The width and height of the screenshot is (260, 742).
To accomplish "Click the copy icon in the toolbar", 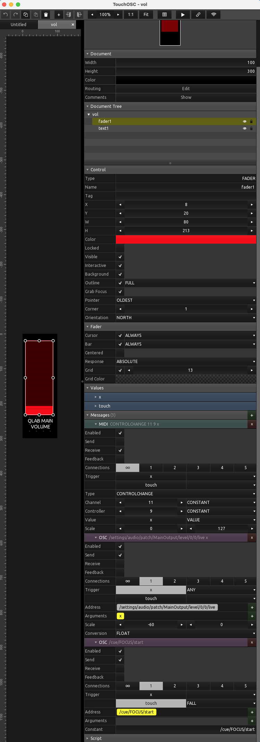I will coord(26,15).
